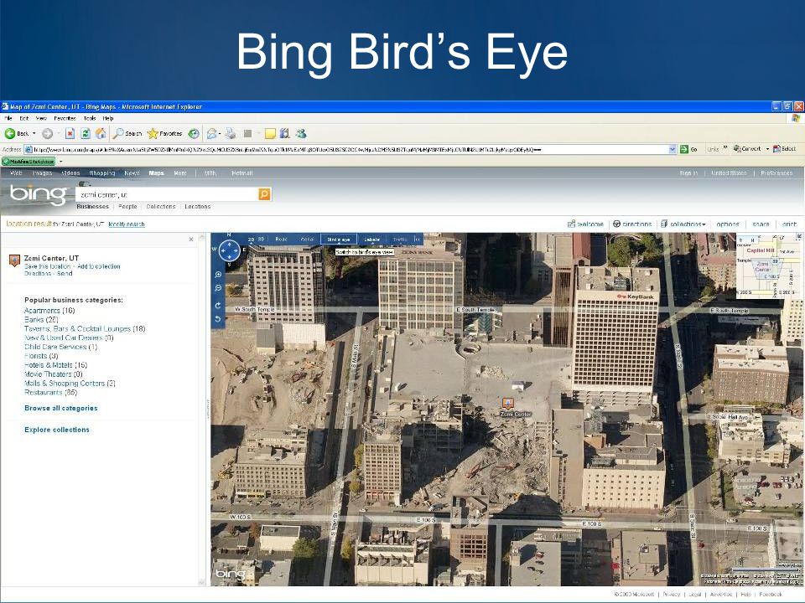Select the Businesses search tab
805x603 pixels.
click(93, 207)
